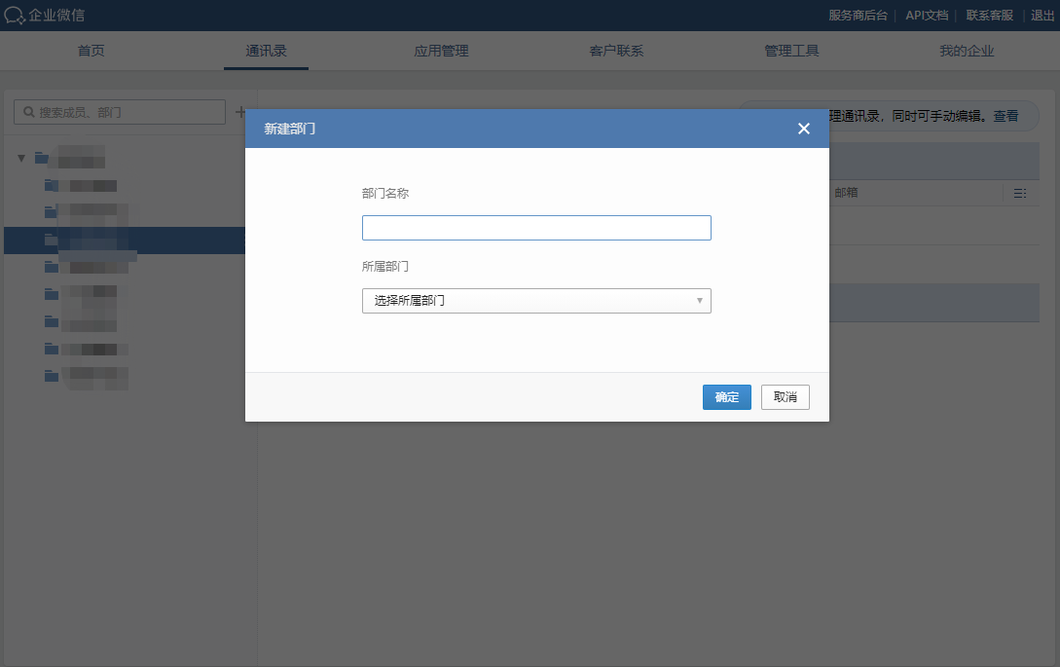Viewport: 1060px width, 667px height.
Task: Switch to the 首页 tab
Action: coord(91,51)
